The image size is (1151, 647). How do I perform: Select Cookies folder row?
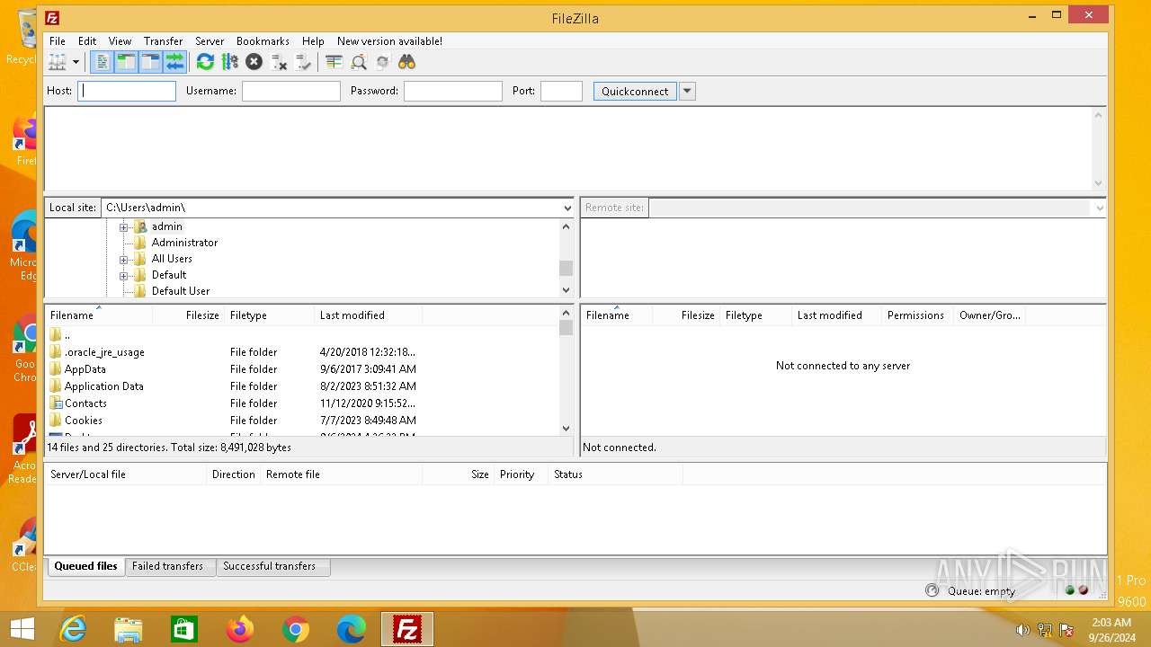[x=302, y=421]
